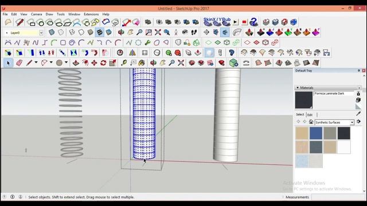Activate the Tape Measure tool
This screenshot has width=367, height=206.
click(x=124, y=63)
